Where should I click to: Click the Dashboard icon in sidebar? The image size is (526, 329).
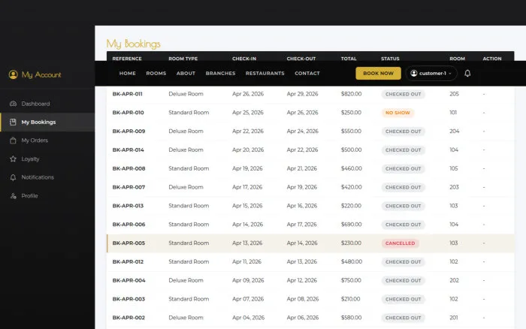[x=13, y=104]
